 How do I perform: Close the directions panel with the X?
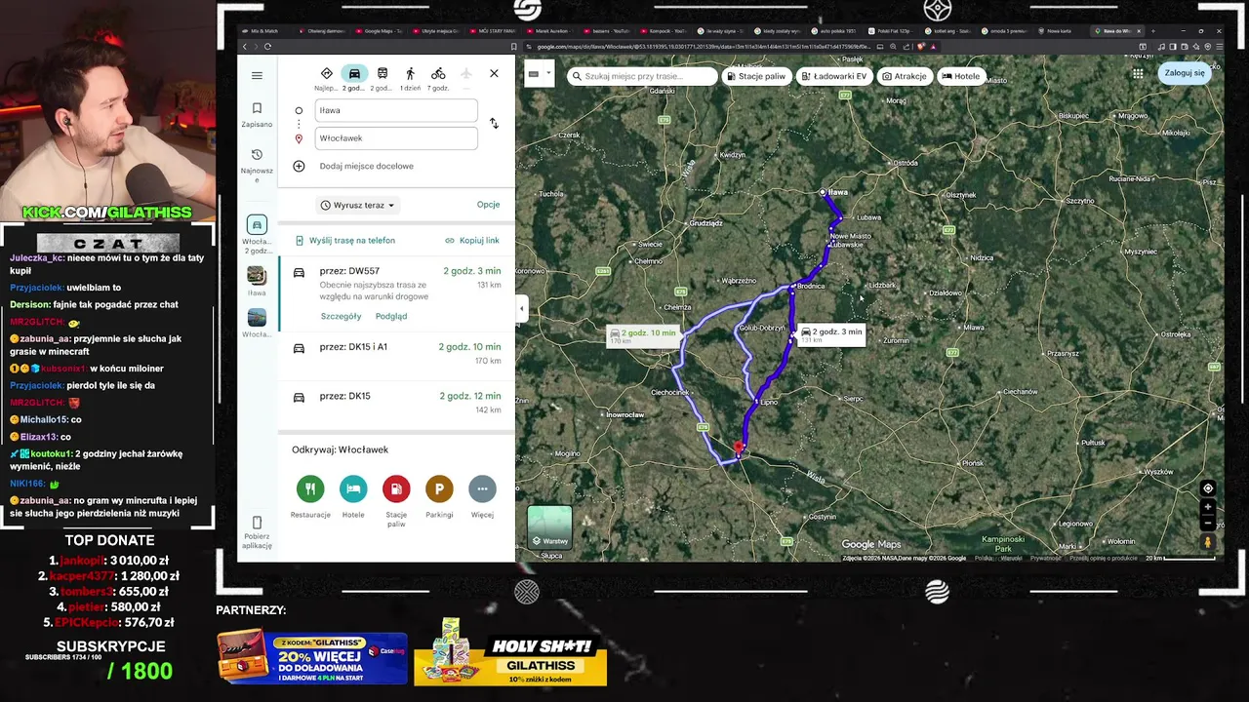[x=494, y=73]
